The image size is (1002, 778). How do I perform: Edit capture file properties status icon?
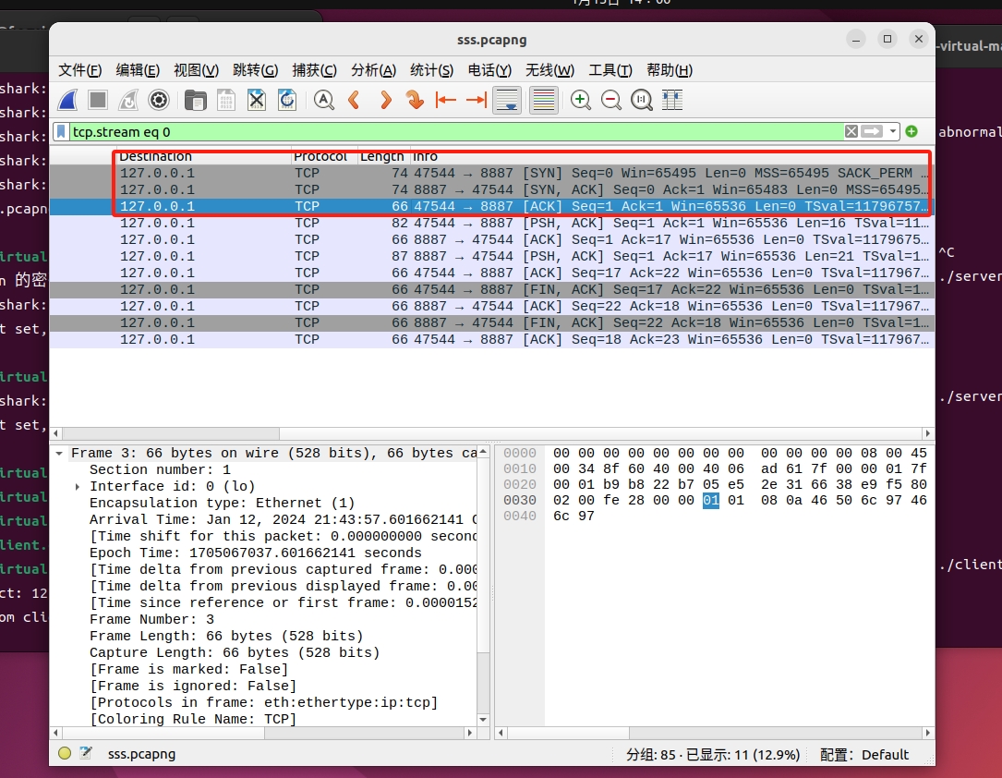click(x=86, y=754)
